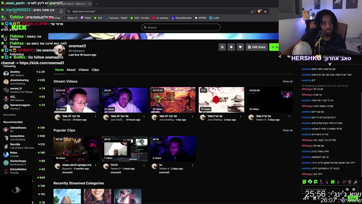
Task: Open the Brave Shields icon
Action: pyautogui.click(x=259, y=11)
